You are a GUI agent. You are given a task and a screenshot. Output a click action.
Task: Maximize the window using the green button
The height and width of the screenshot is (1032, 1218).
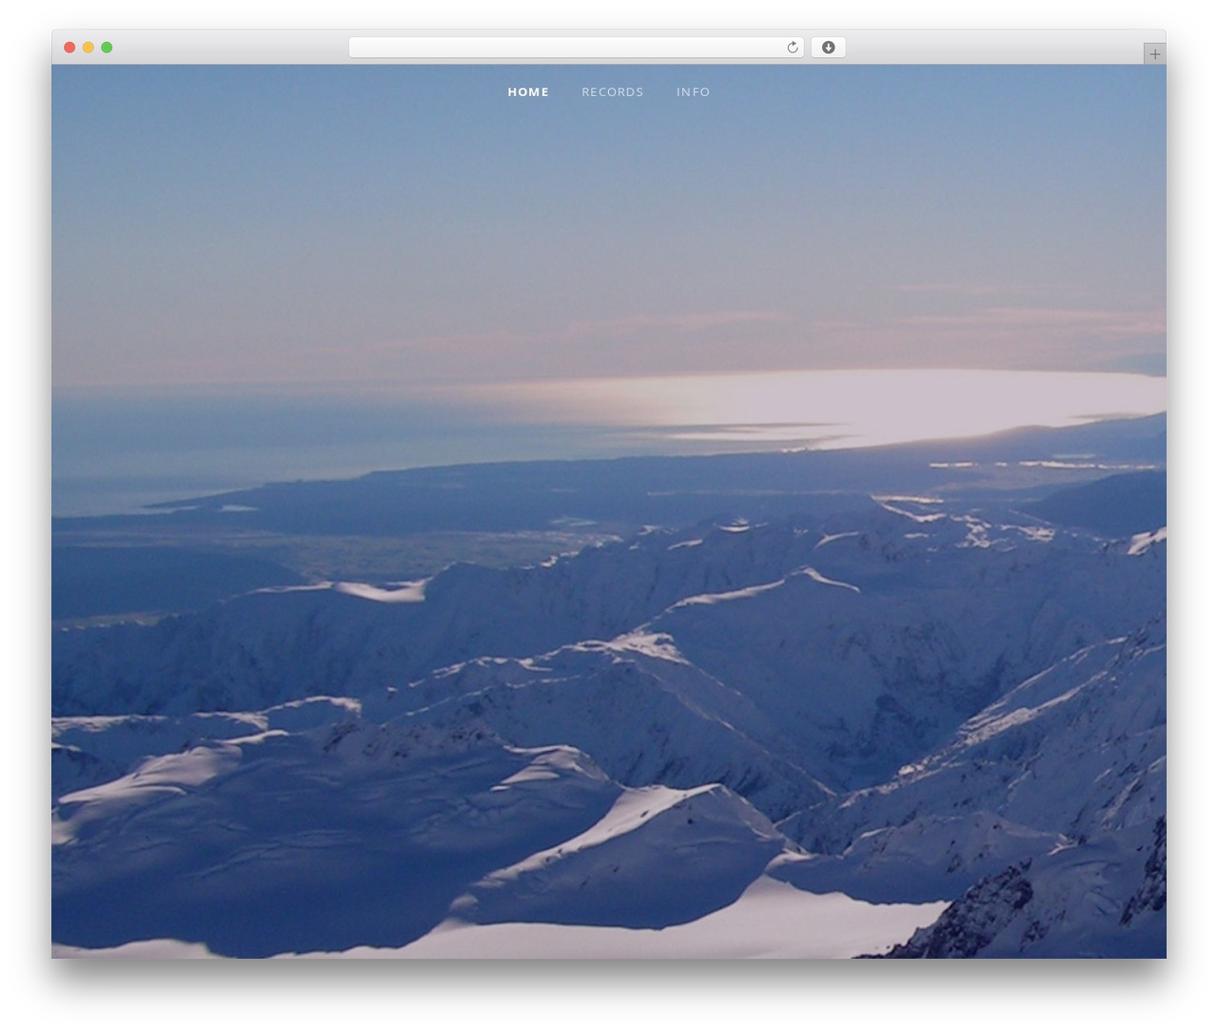tap(107, 48)
